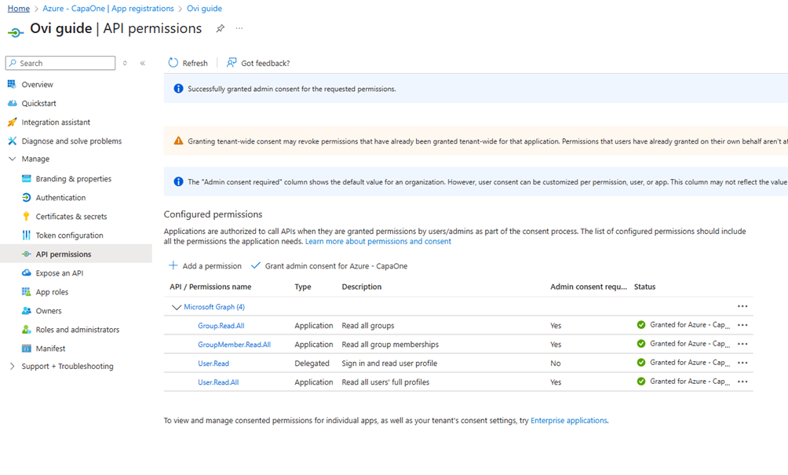788x475 pixels.
Task: Click 'Delegated' type cell
Action: tap(312, 364)
